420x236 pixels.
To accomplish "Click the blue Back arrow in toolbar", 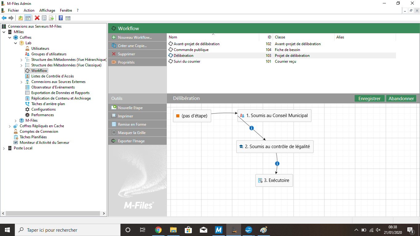I will [x=4, y=18].
